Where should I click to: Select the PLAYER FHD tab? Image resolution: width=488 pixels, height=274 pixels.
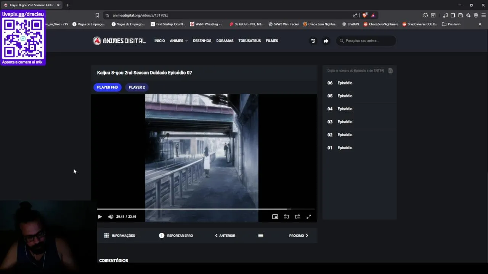click(108, 87)
